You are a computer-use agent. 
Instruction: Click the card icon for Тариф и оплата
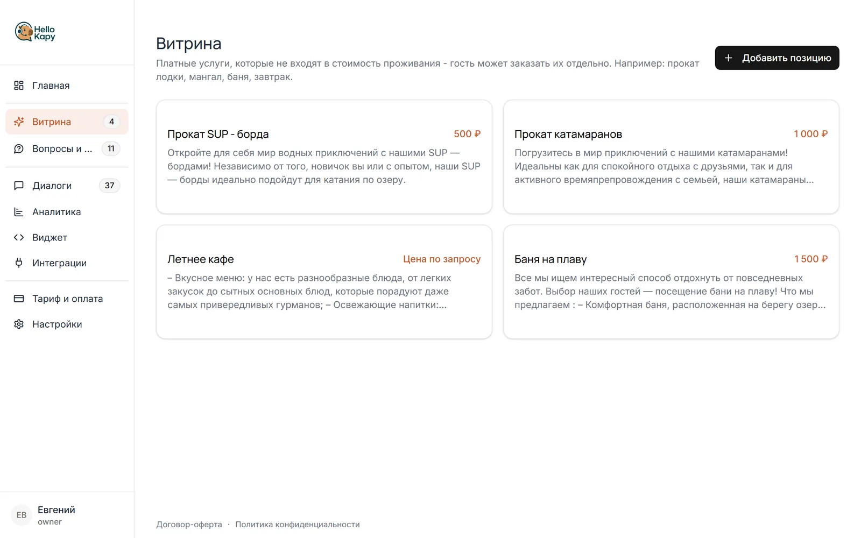coord(19,299)
